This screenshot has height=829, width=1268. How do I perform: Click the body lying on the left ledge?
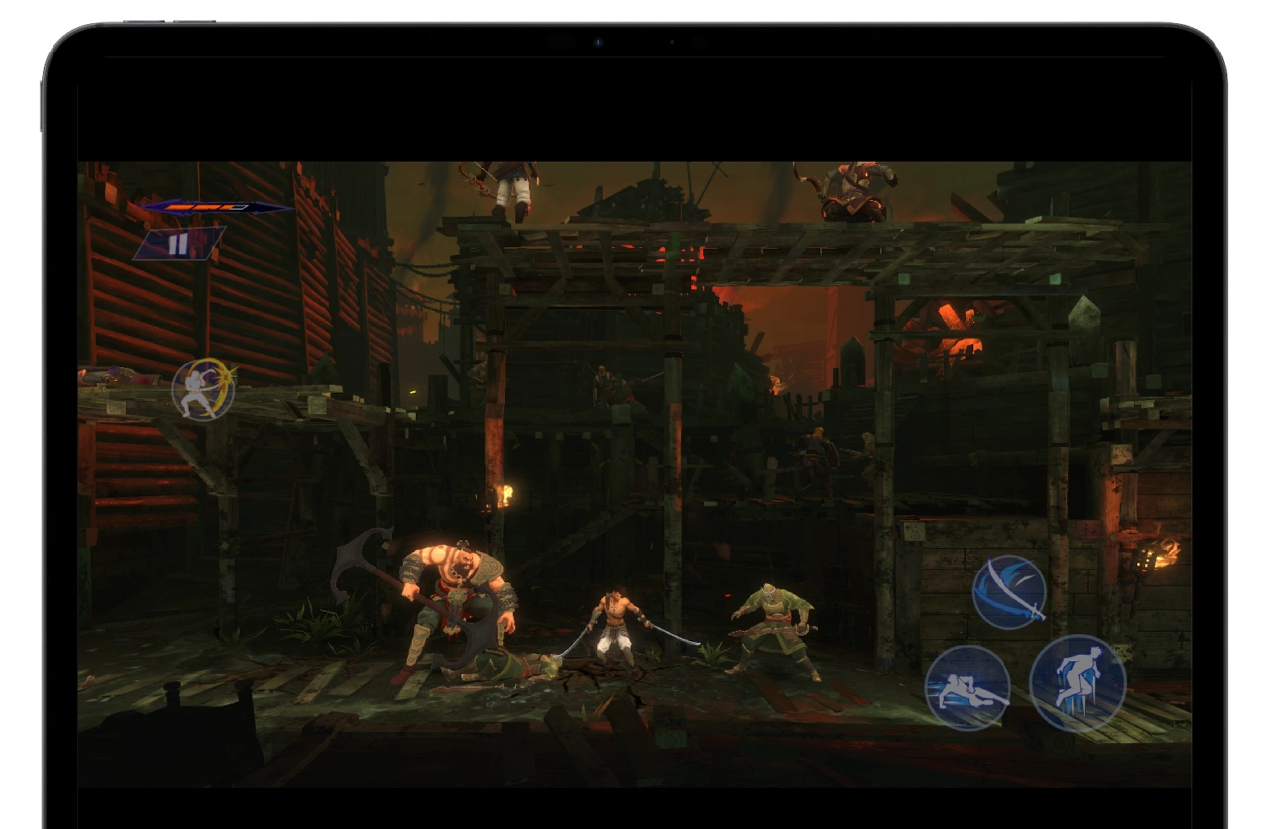(119, 377)
